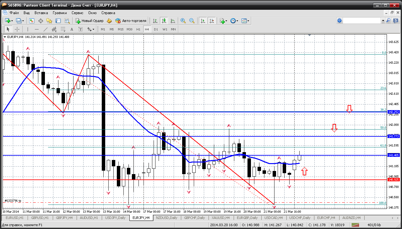Open a Новый Ордер window
This screenshot has width=402, height=229.
pyautogui.click(x=90, y=21)
